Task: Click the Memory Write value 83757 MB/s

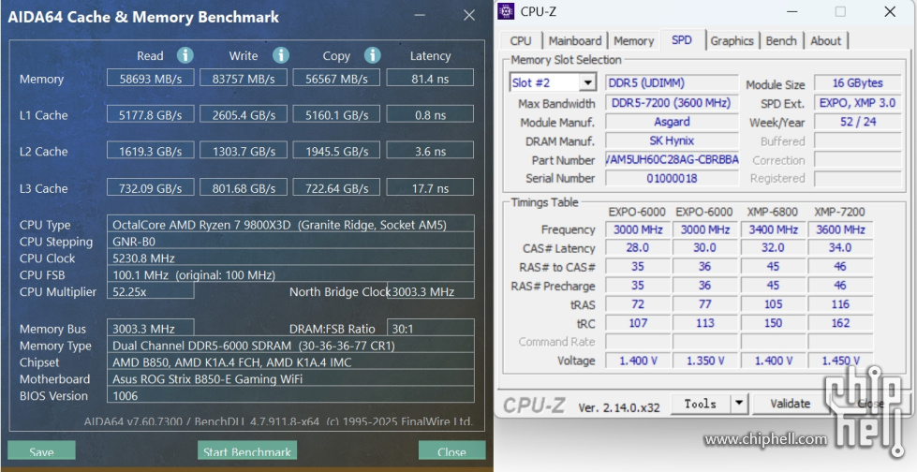Action: click(x=244, y=78)
